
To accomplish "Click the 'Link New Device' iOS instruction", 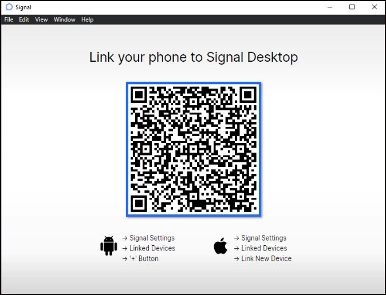I will point(266,258).
